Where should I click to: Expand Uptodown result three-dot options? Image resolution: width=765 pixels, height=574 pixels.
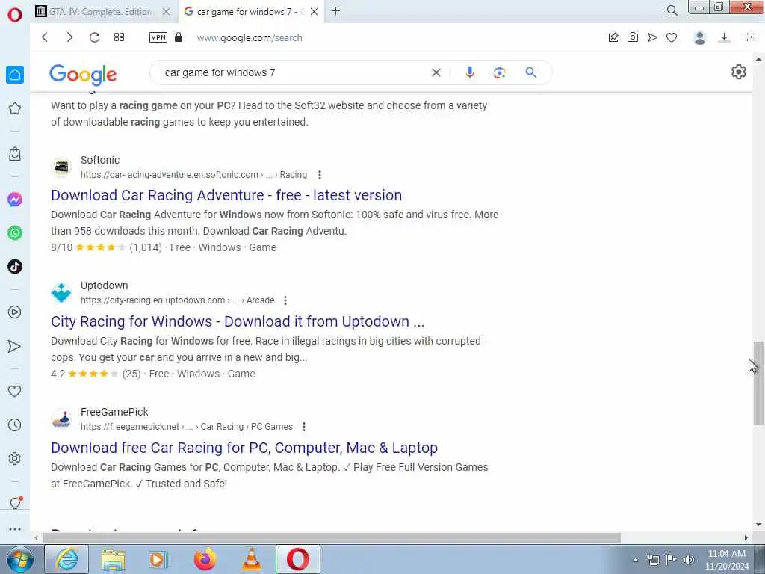point(285,300)
